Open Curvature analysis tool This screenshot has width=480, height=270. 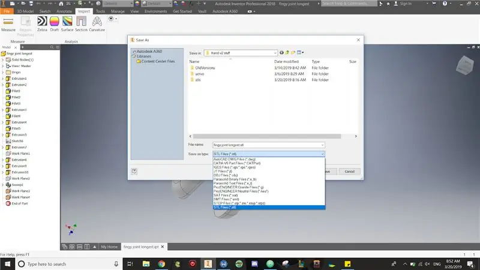pos(97,22)
